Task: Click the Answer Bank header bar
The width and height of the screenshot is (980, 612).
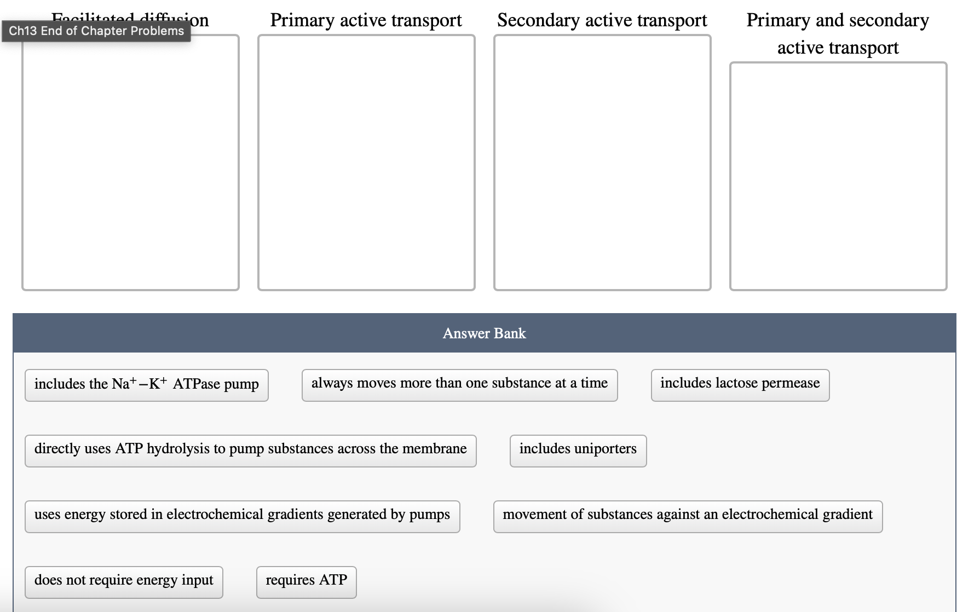Action: [484, 333]
